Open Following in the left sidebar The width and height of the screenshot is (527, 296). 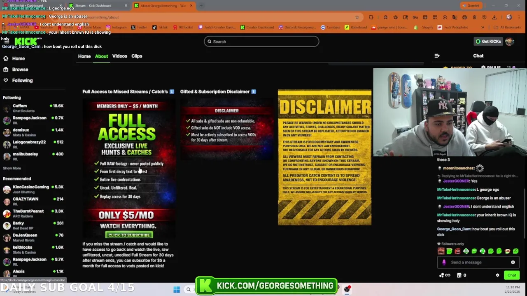click(x=18, y=81)
